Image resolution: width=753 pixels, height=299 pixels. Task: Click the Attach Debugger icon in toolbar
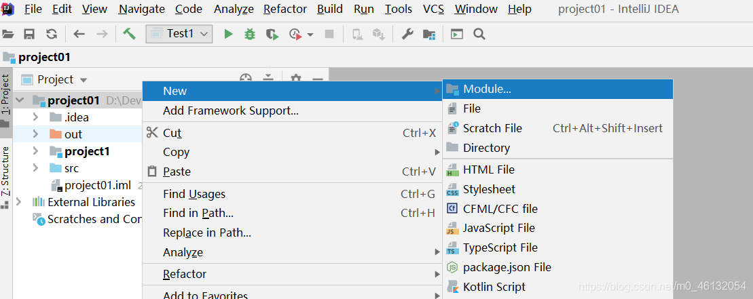coord(357,34)
